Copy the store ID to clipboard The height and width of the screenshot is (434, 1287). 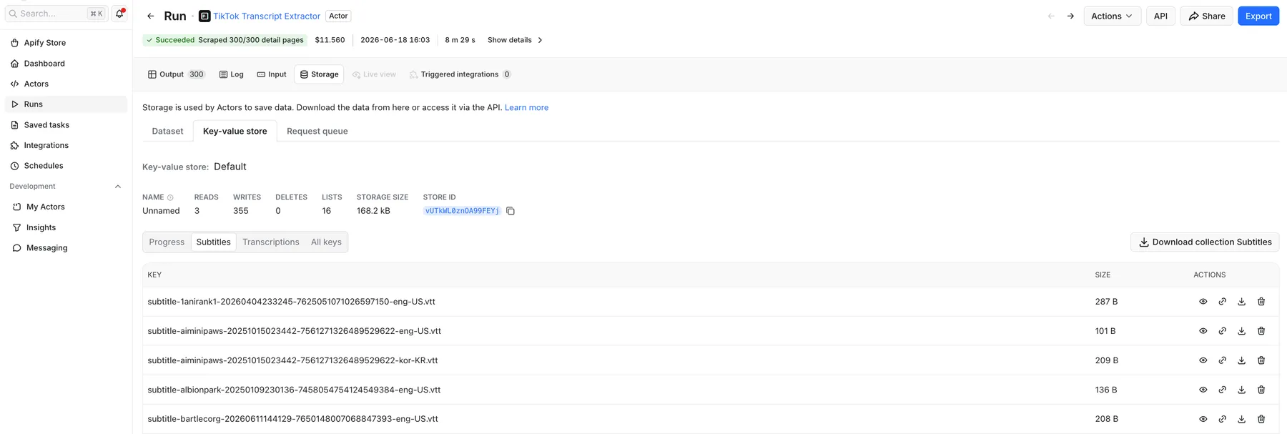pyautogui.click(x=511, y=211)
